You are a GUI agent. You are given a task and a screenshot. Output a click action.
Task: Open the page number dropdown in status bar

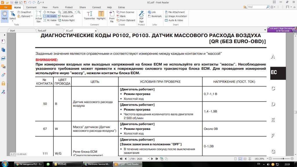point(148,159)
